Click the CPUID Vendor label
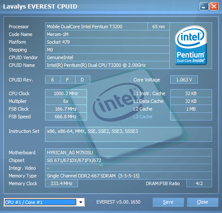Viewport: 222px width, 213px height. [x=23, y=57]
